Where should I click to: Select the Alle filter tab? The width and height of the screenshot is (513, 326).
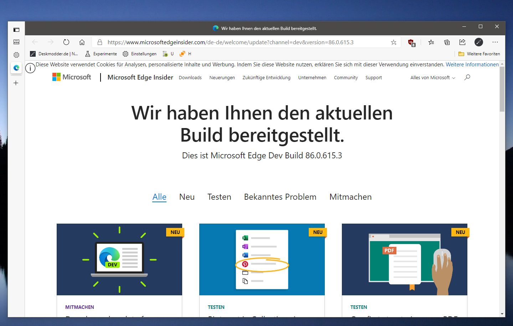[x=159, y=197]
